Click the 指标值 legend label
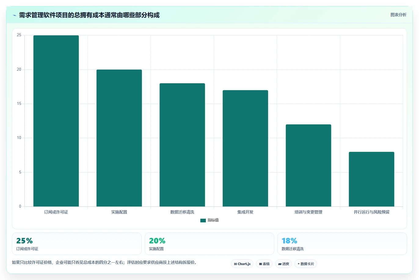The height and width of the screenshot is (280, 419). point(213,220)
